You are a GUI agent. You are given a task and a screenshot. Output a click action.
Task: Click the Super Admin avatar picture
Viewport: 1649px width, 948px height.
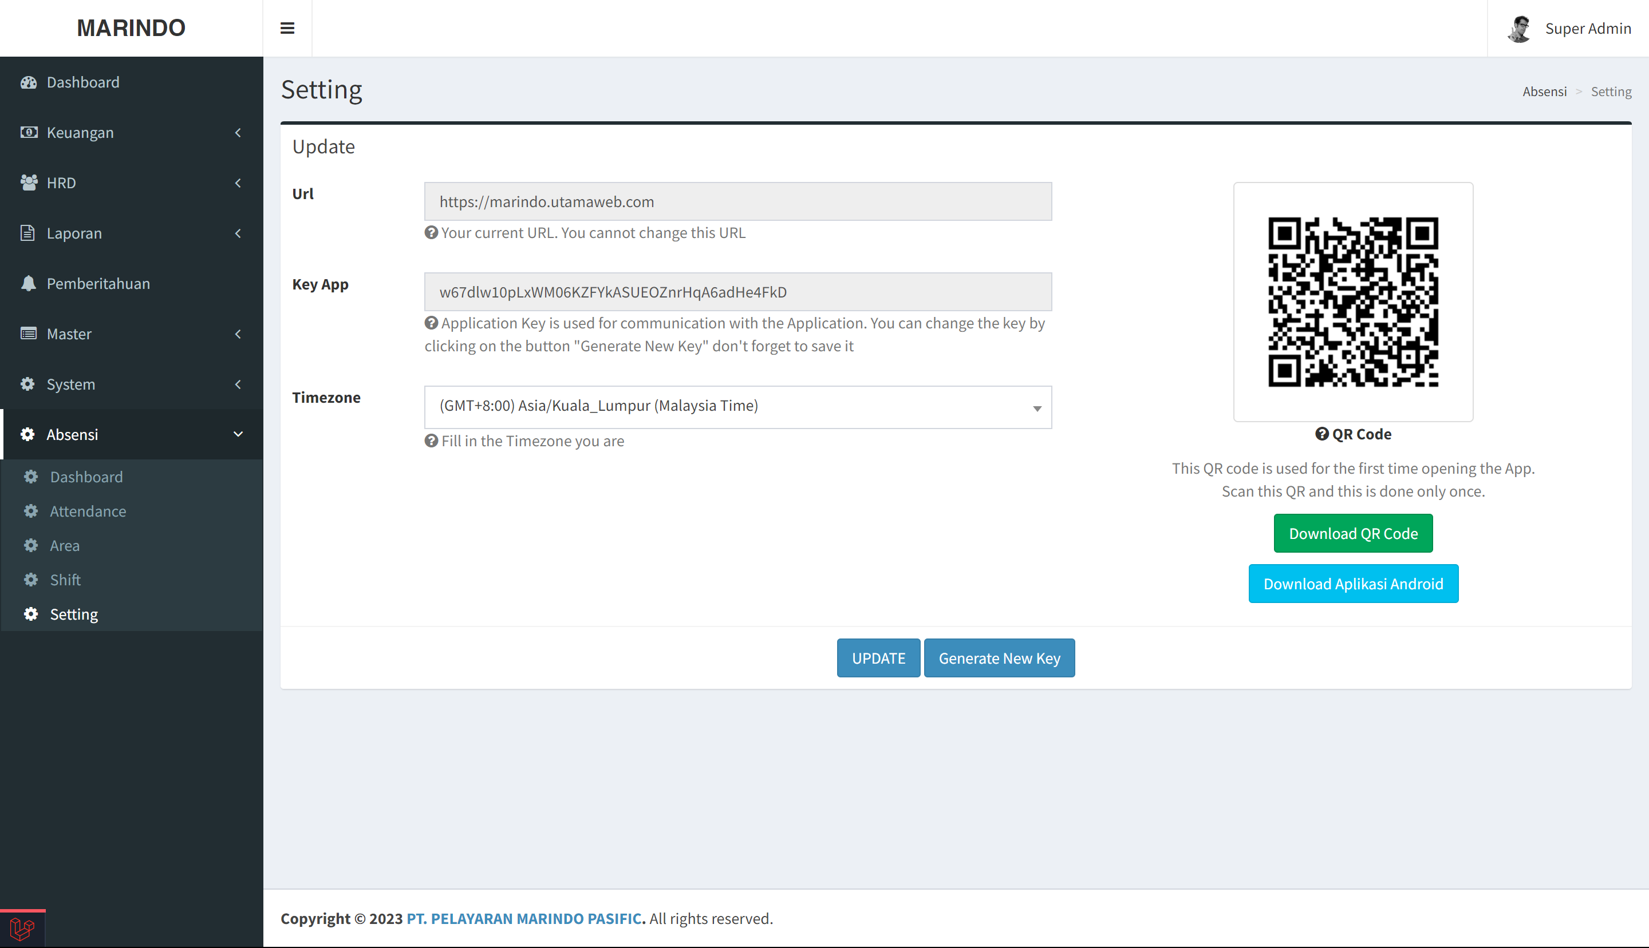coord(1520,29)
